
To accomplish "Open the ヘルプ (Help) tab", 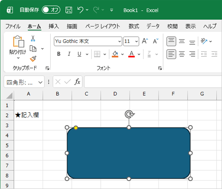I will pos(210,27).
